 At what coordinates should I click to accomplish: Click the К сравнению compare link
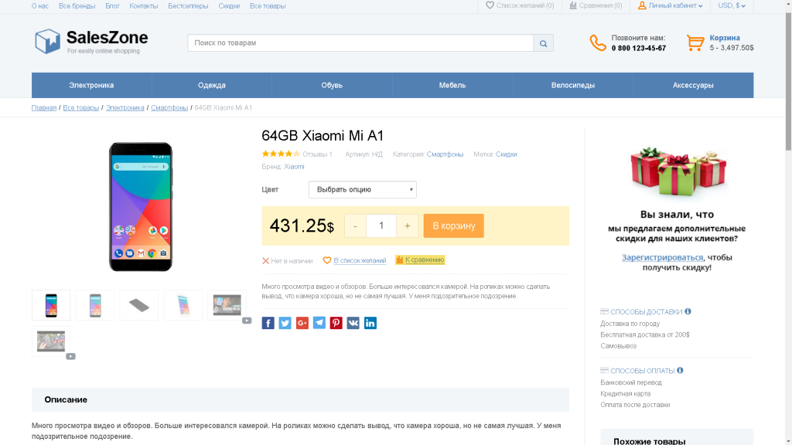(425, 260)
